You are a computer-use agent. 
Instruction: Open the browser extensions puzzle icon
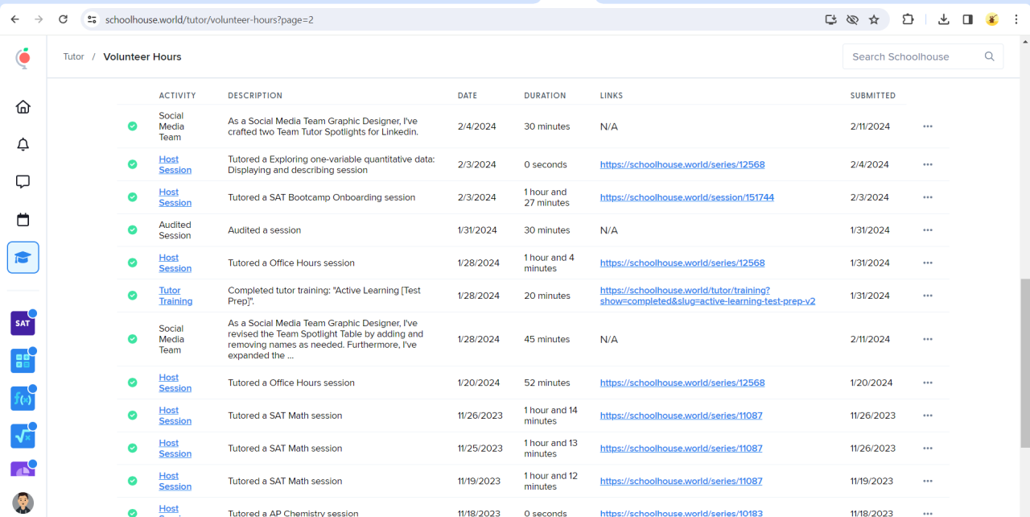click(x=908, y=19)
